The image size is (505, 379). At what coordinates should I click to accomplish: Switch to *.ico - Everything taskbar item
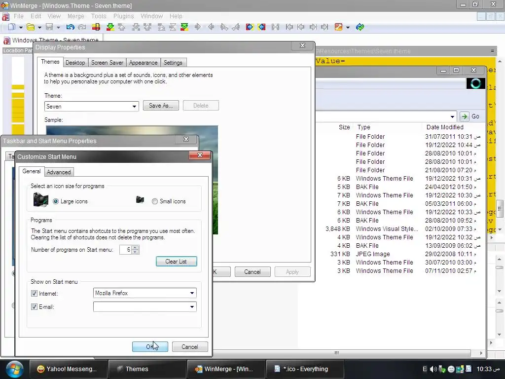[x=305, y=369]
